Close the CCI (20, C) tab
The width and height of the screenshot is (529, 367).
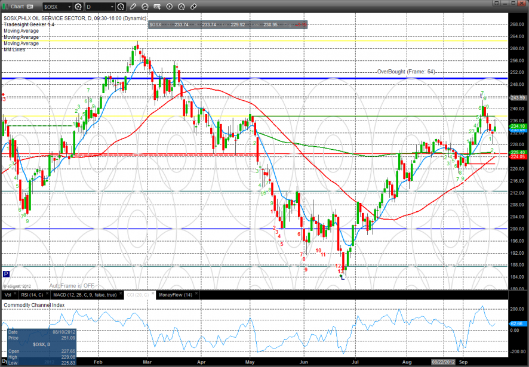(152, 294)
